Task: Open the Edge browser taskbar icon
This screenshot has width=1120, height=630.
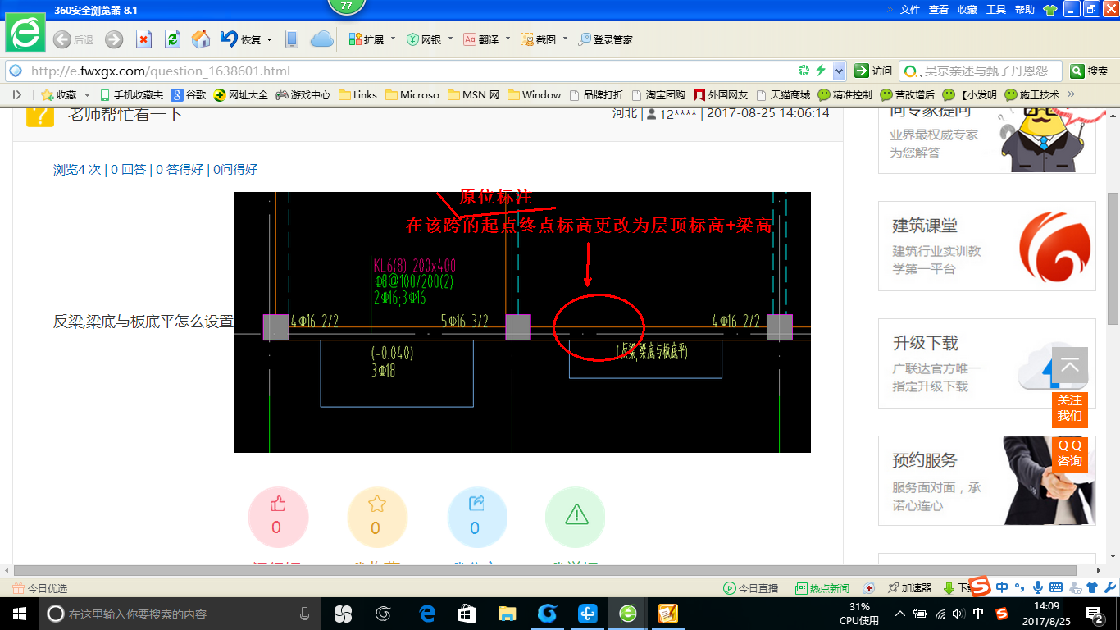Action: (x=427, y=614)
